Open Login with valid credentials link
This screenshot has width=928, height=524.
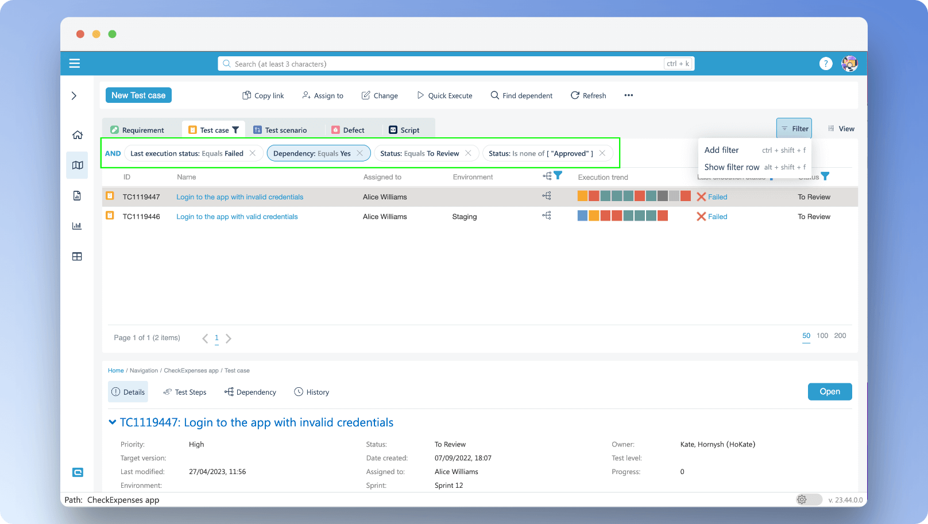pyautogui.click(x=237, y=217)
